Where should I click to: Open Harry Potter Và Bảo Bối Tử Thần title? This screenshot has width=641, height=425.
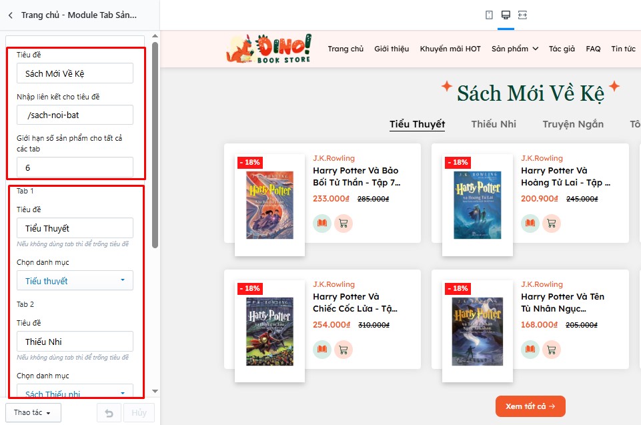[356, 176]
